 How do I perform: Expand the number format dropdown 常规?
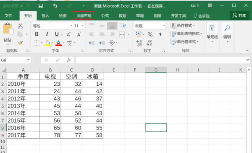150,26
